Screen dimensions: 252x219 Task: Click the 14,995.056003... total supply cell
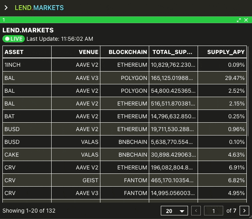click(174, 193)
